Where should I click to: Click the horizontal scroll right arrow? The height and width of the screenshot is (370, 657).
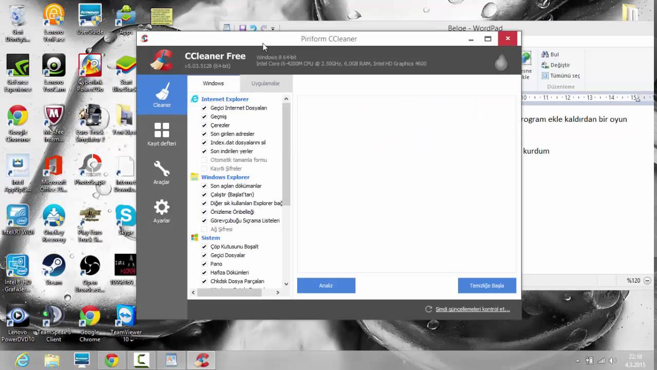click(x=278, y=292)
